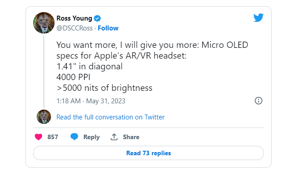Screen dimensions: 302x174
Task: Open the 1:18 AM · May 31, 2023 timestamp
Action: [x=91, y=101]
